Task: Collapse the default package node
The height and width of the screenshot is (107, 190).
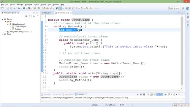Action: pos(8,24)
